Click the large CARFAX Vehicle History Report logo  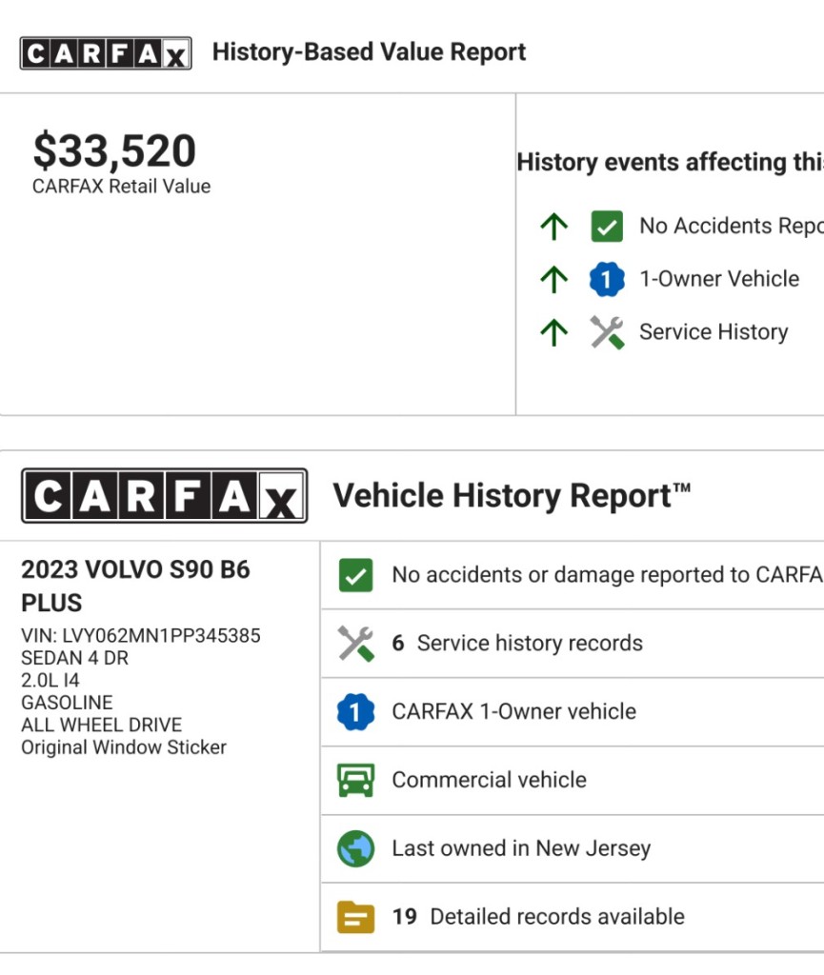coord(164,496)
